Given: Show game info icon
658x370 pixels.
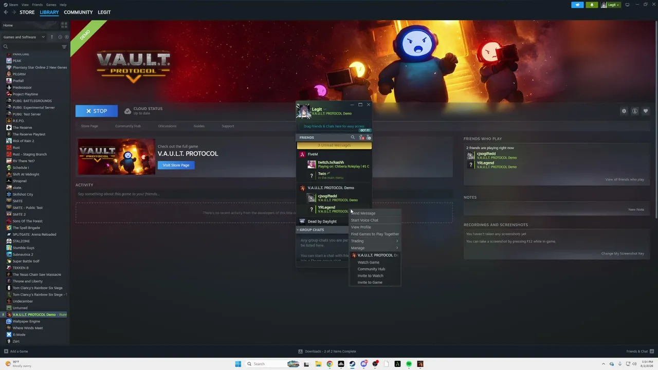Looking at the screenshot, I should pyautogui.click(x=635, y=111).
